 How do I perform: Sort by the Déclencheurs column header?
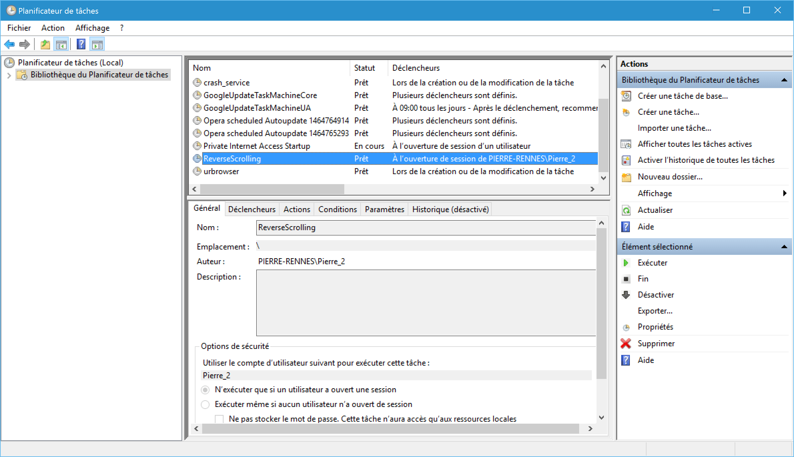[493, 68]
